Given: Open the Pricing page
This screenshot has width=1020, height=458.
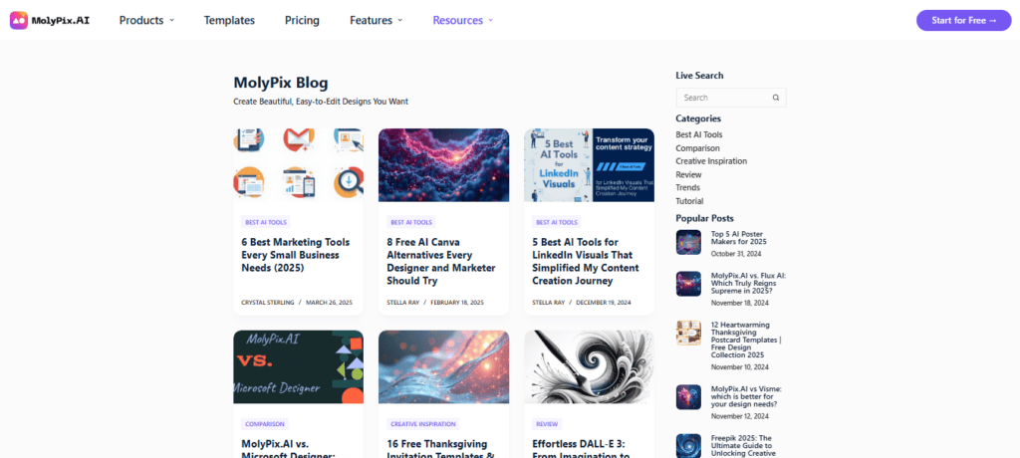Looking at the screenshot, I should pyautogui.click(x=302, y=20).
